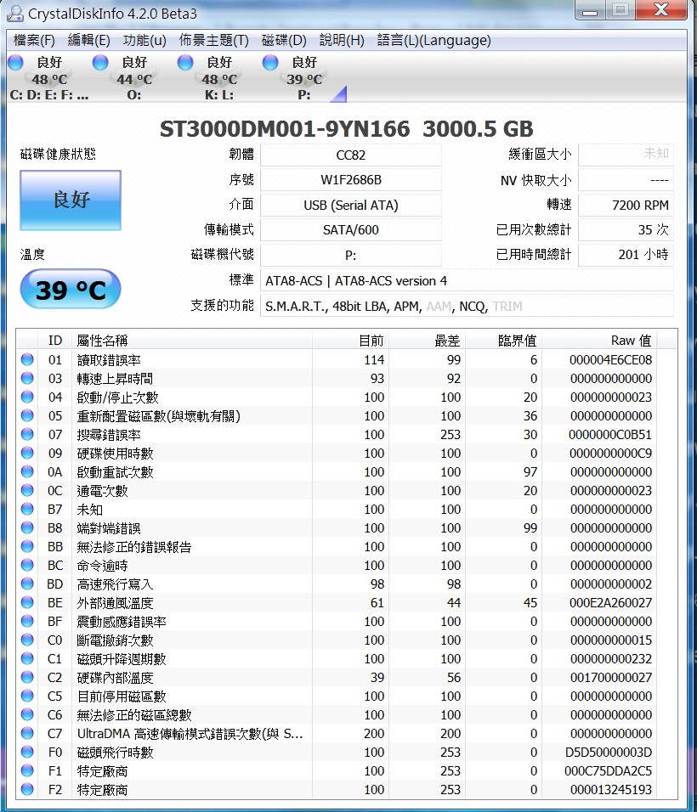Click status icon for F0 磁頭飛行時數
The width and height of the screenshot is (697, 812).
click(27, 752)
